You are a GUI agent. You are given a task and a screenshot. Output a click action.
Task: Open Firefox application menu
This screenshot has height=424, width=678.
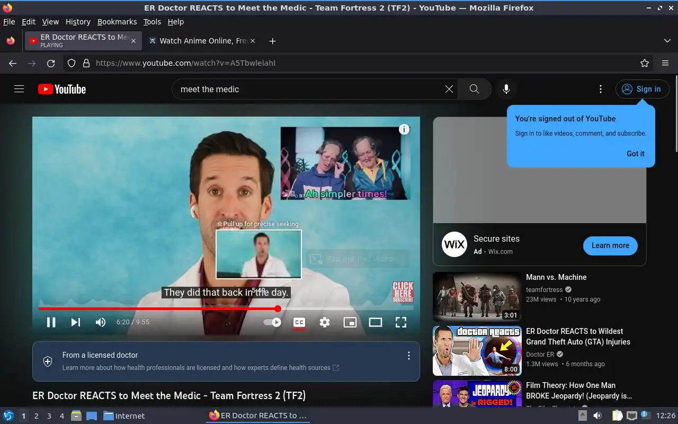665,63
